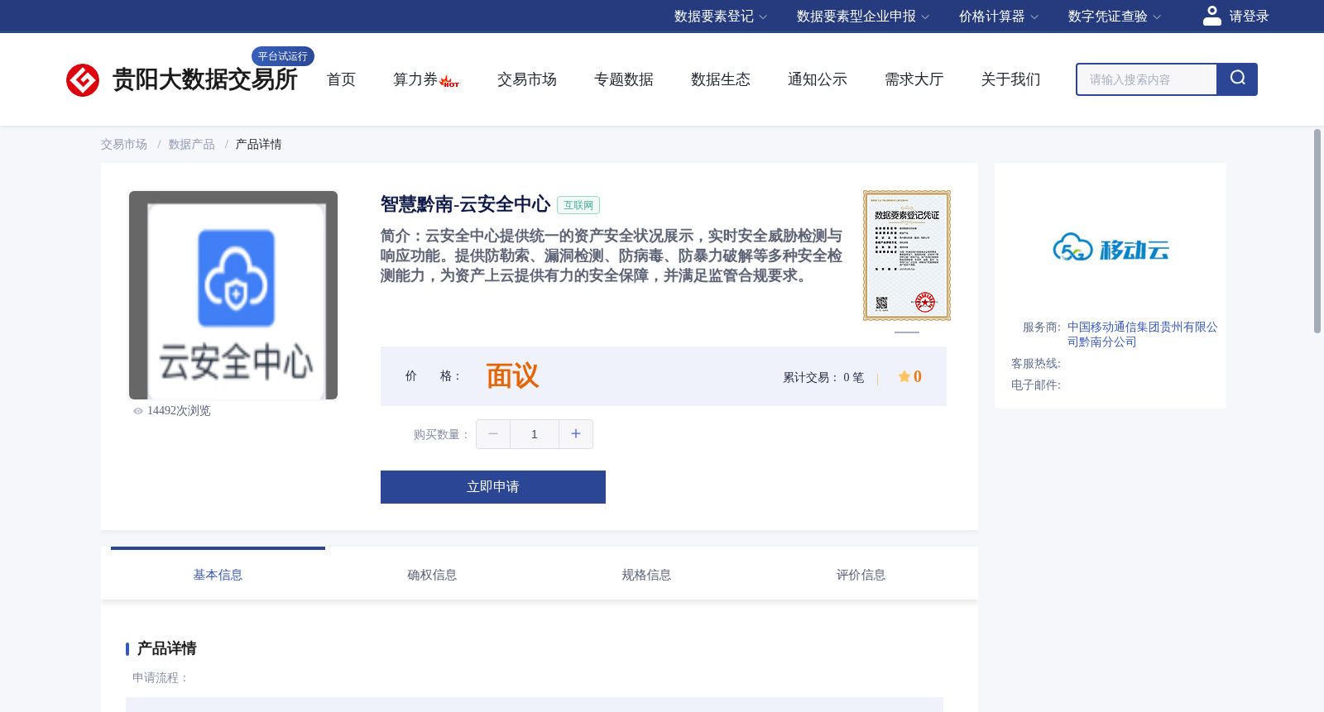The height and width of the screenshot is (712, 1324).
Task: Click the 面议 price text
Action: click(512, 376)
